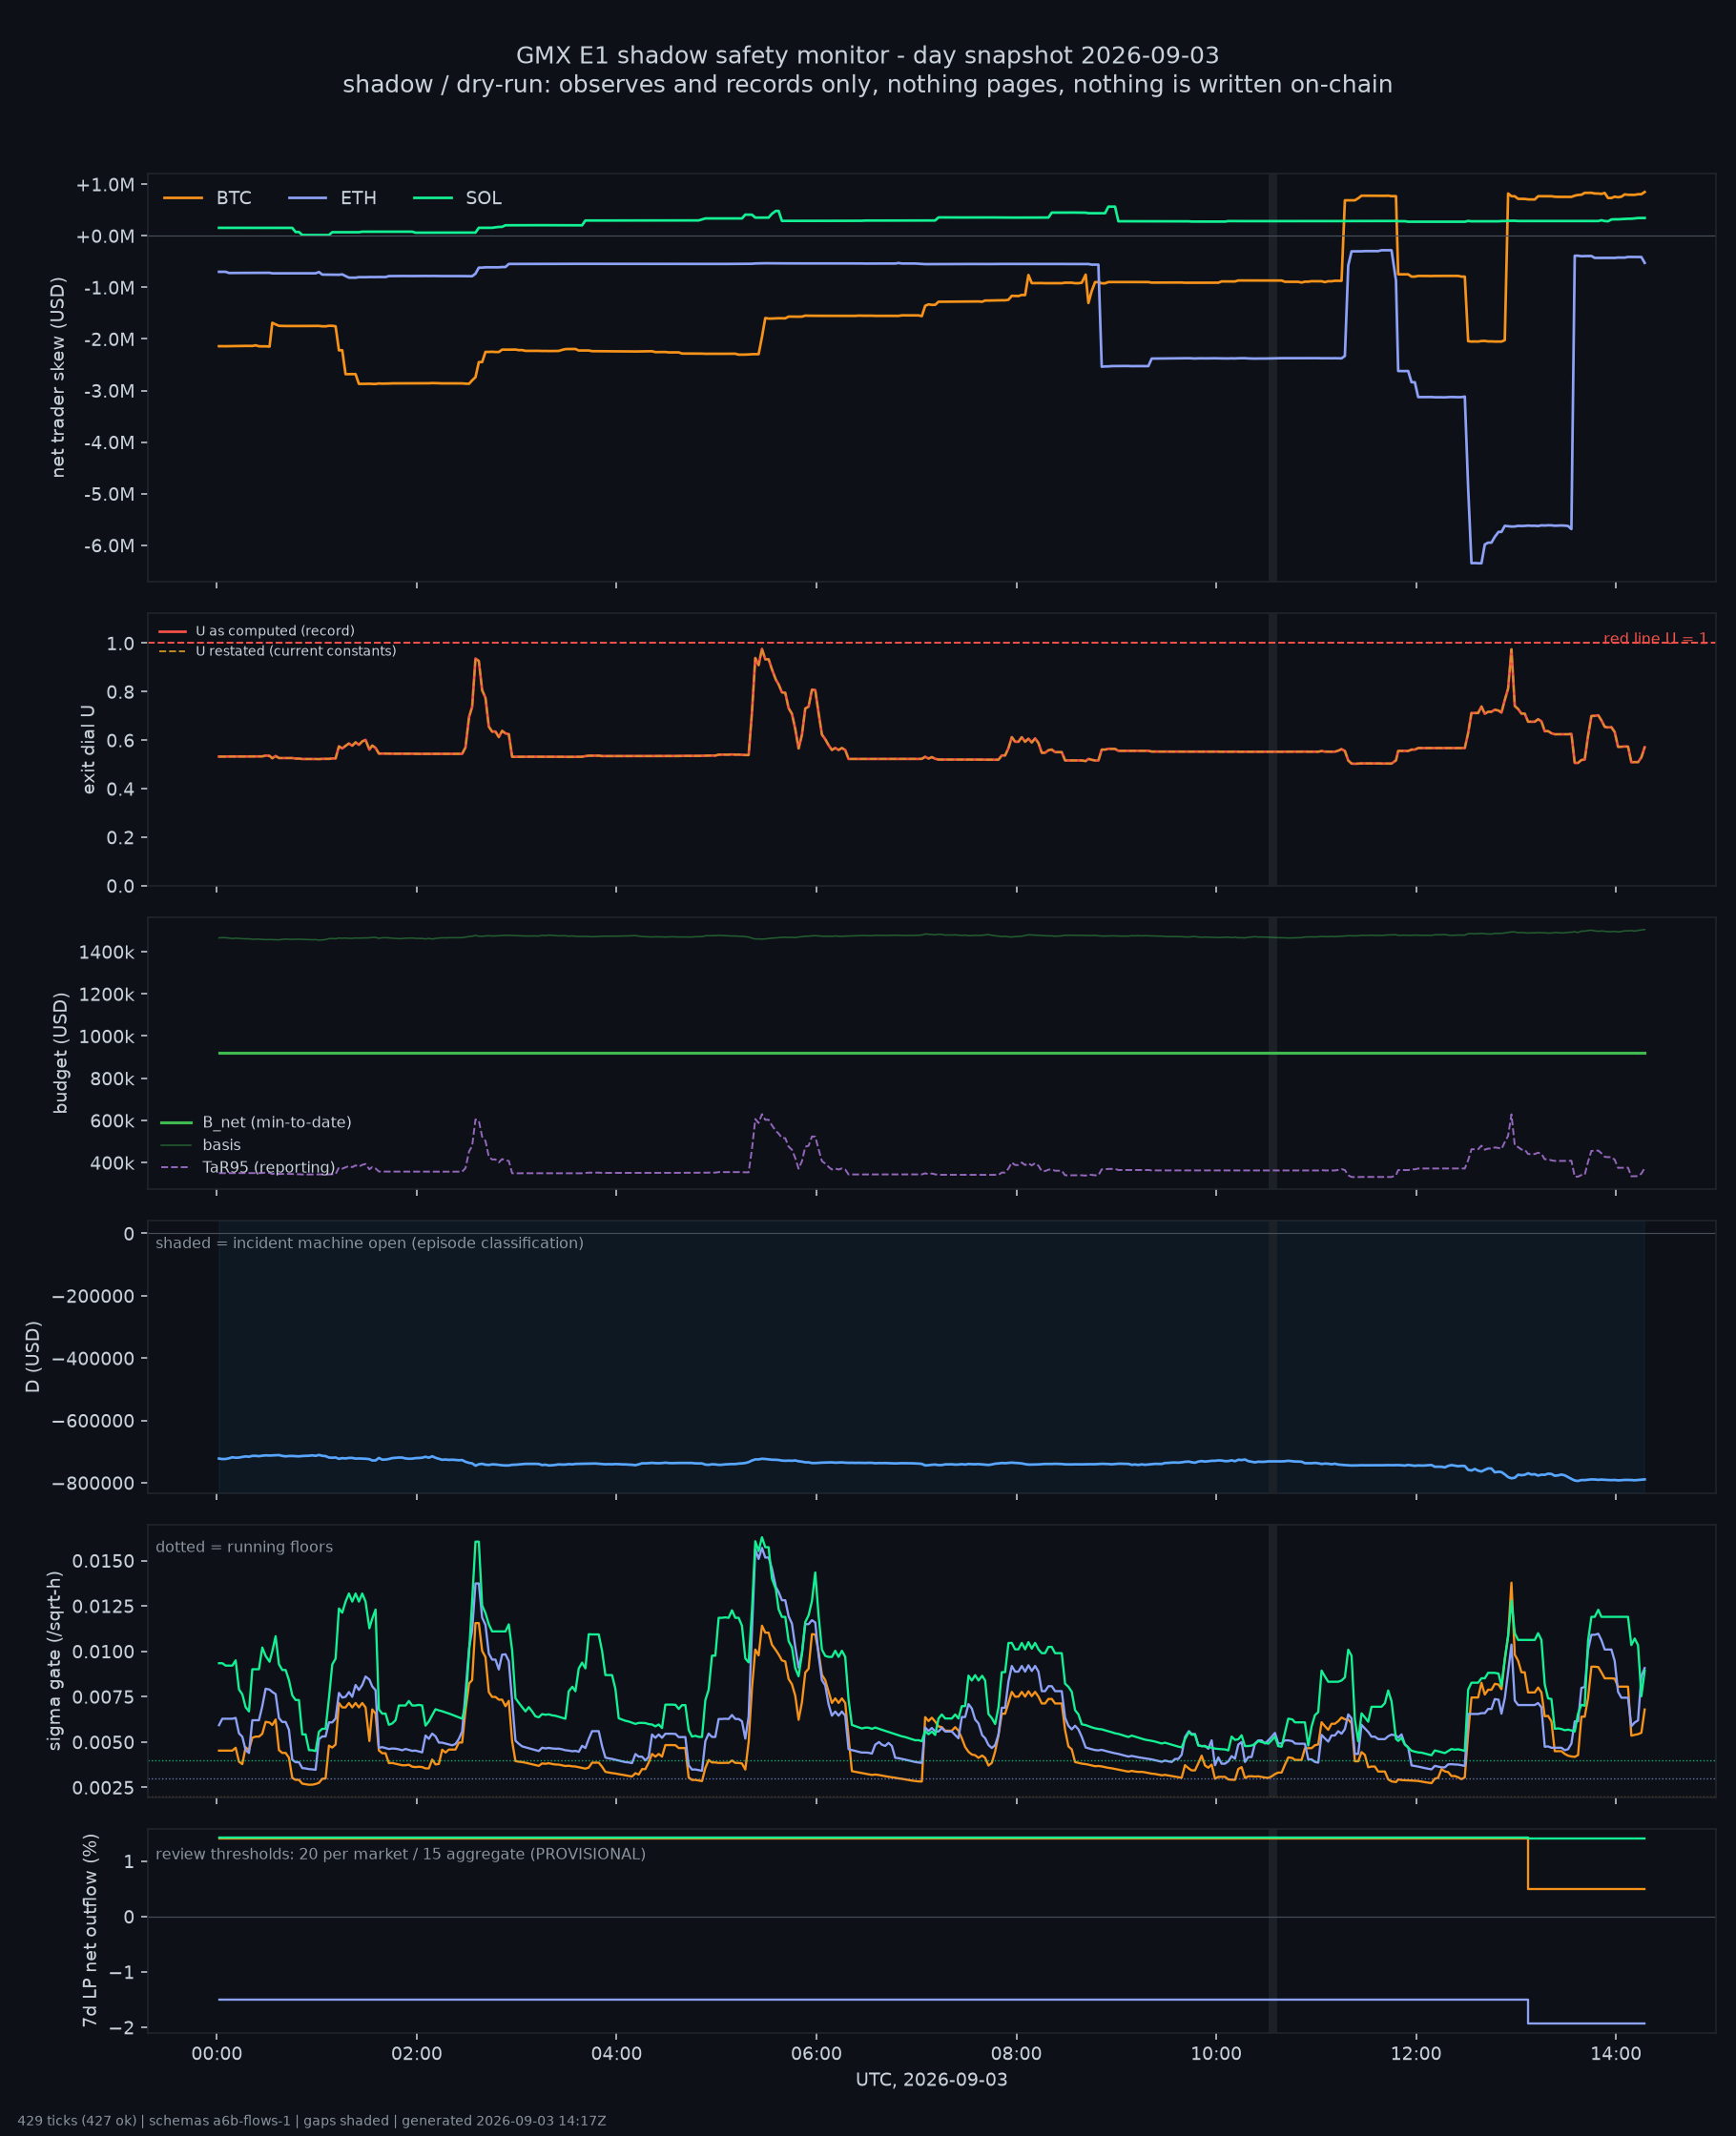Click the "+1.0M" skew tick label

[x=105, y=185]
